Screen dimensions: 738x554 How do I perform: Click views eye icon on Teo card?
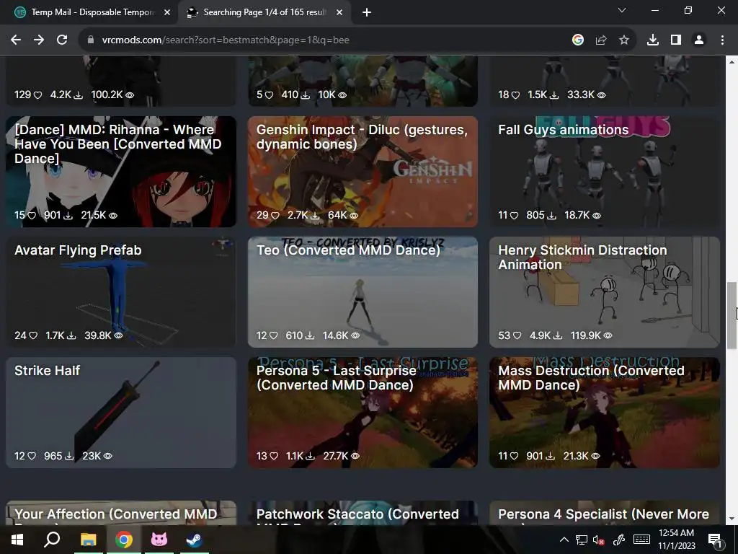coord(355,336)
